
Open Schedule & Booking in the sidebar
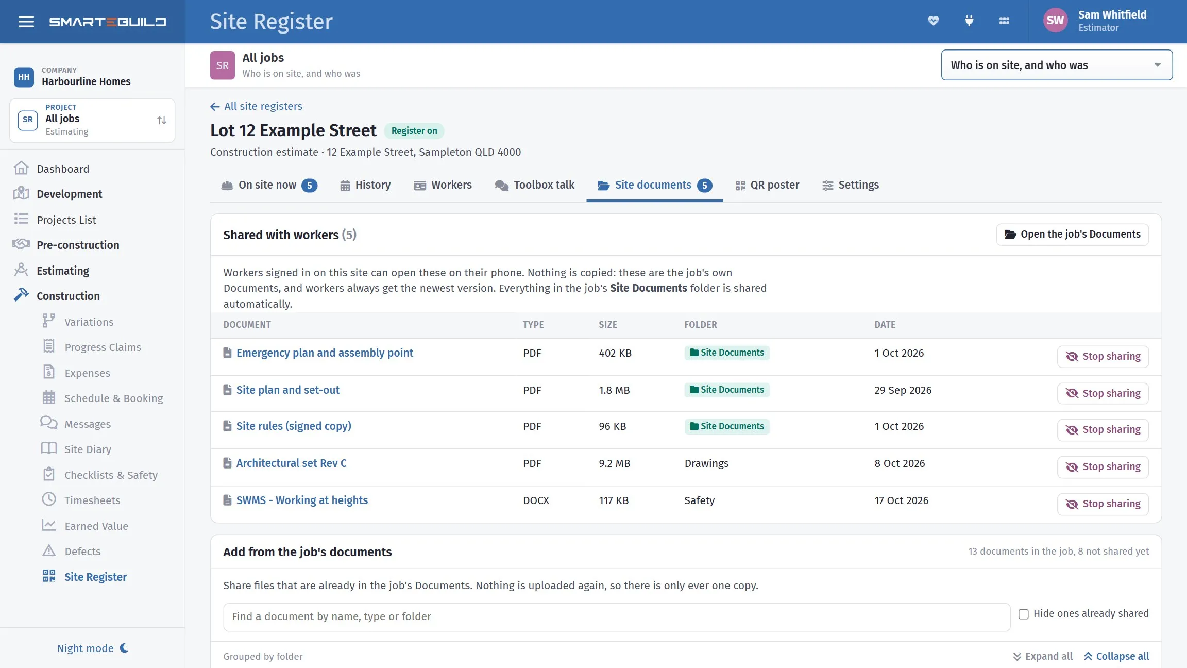click(x=113, y=398)
